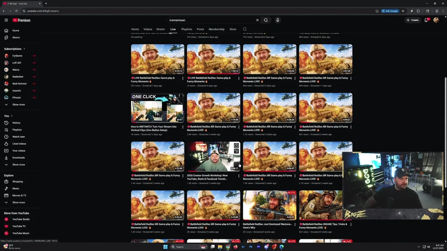Click the Ask Google button
This screenshot has width=447, height=251.
[x=390, y=11]
